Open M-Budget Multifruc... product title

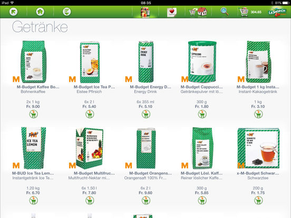94,173
